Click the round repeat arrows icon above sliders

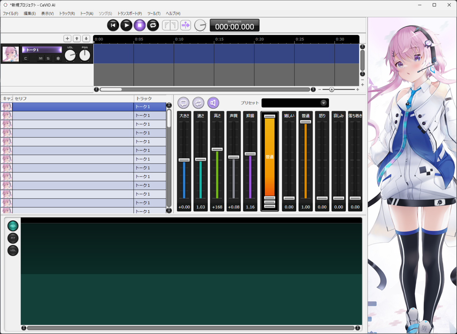tap(198, 103)
